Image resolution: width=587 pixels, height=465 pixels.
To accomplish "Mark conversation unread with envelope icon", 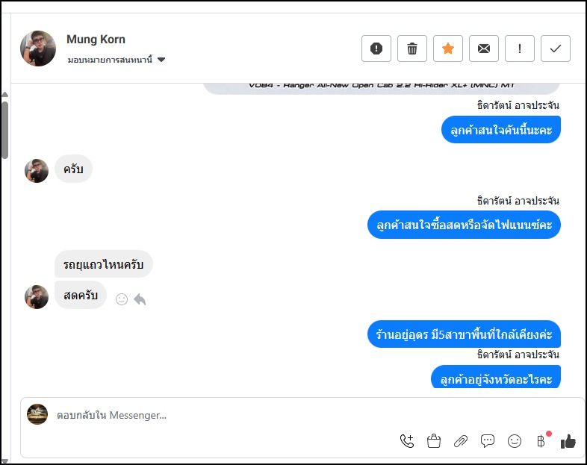I will [484, 49].
